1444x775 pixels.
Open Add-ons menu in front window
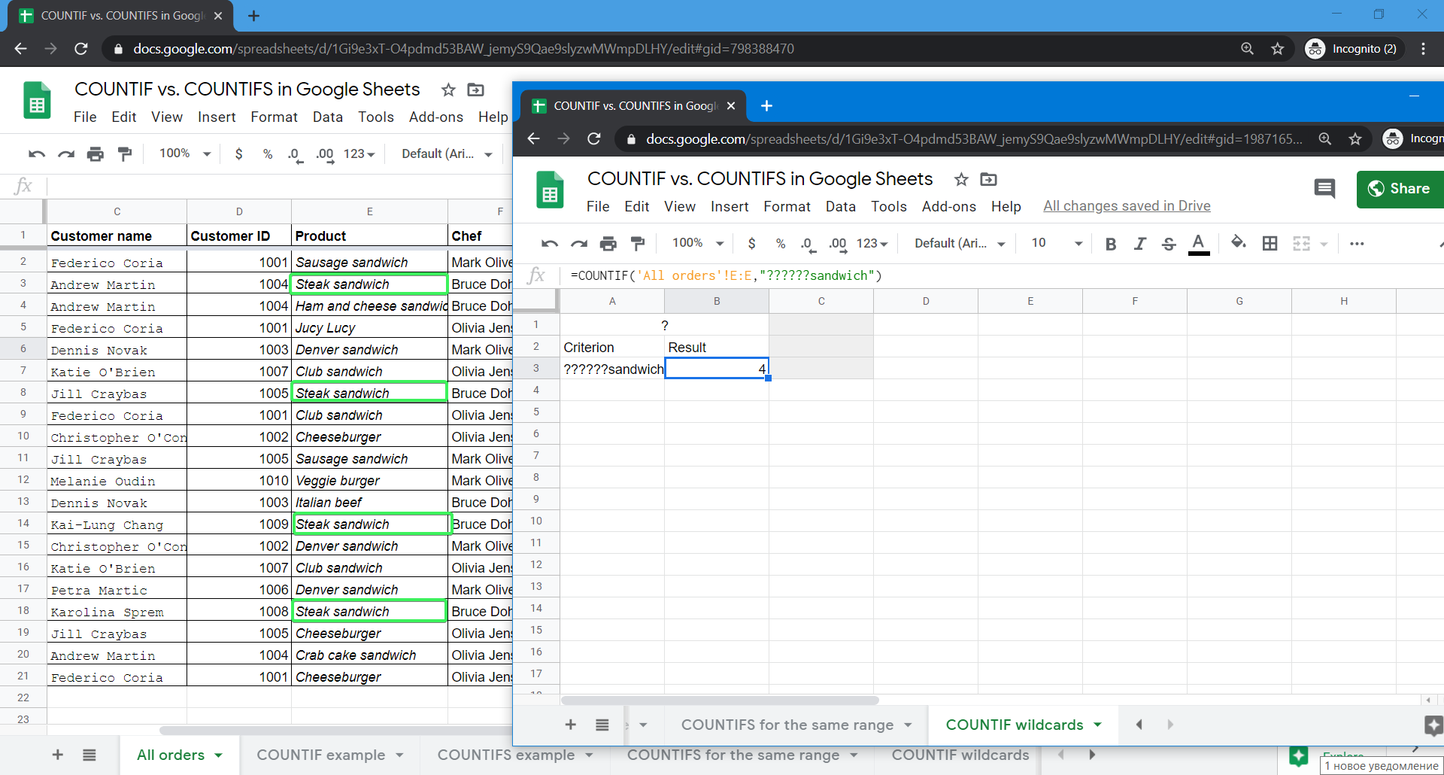pyautogui.click(x=949, y=206)
